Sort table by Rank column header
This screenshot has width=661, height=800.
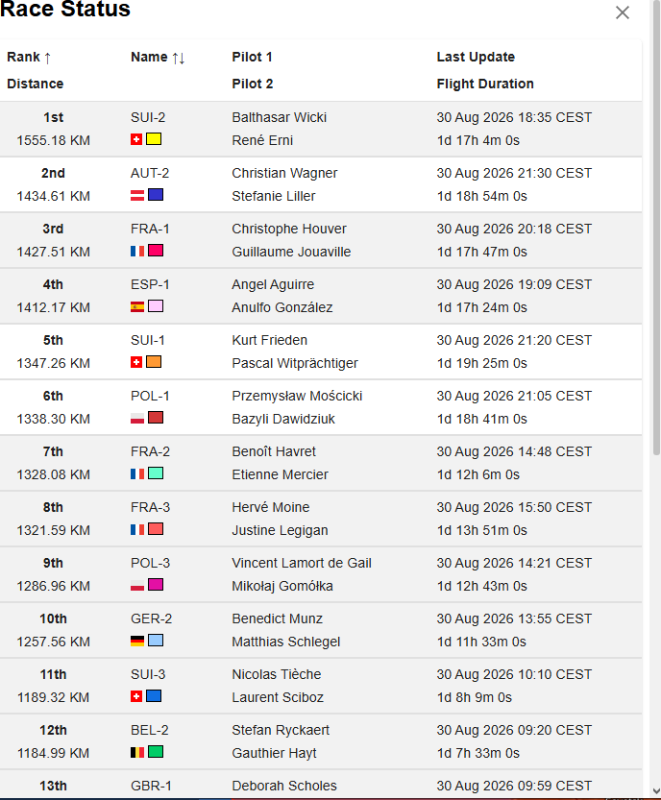tap(29, 58)
